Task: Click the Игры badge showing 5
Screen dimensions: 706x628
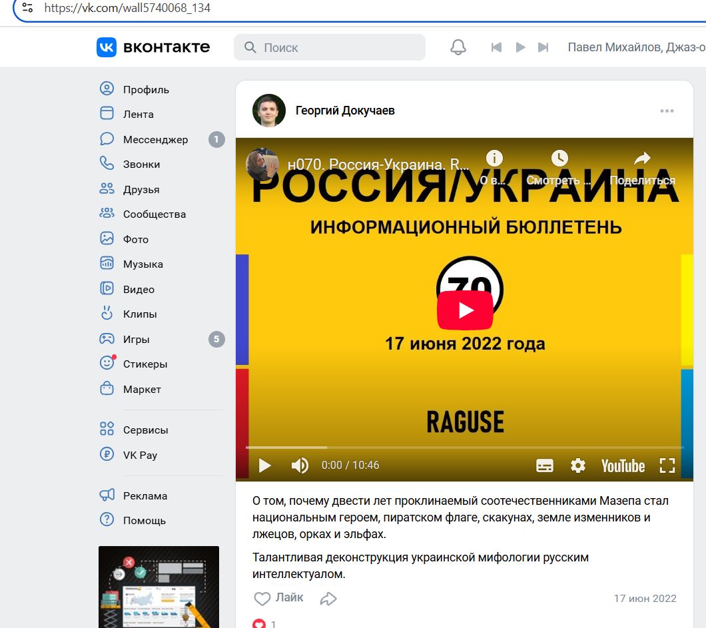Action: (x=216, y=339)
